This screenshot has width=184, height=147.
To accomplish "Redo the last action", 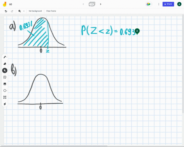I will [12, 11].
